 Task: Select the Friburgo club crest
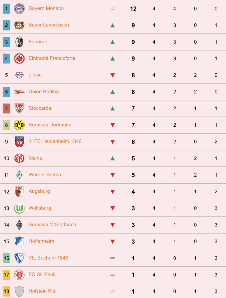[19, 42]
